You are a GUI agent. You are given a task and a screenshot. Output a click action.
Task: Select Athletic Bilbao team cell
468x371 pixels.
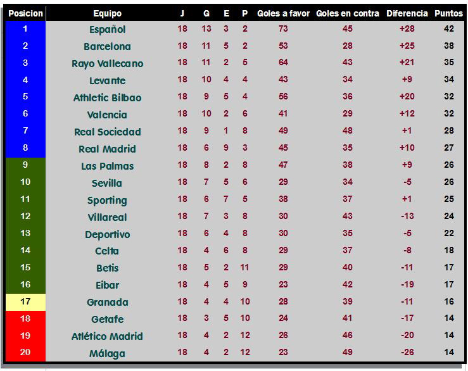click(108, 97)
